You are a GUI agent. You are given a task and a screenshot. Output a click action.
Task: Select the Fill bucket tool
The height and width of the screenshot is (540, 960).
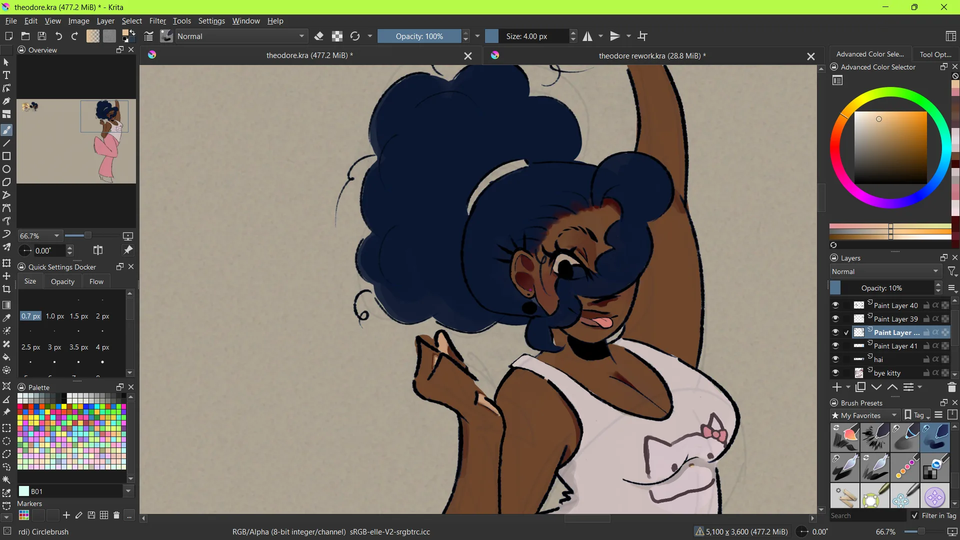[x=6, y=357]
